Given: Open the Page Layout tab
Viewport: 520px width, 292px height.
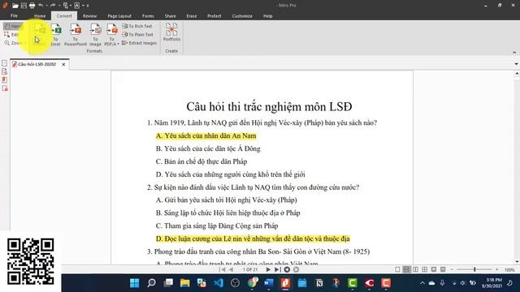Looking at the screenshot, I should click(119, 16).
